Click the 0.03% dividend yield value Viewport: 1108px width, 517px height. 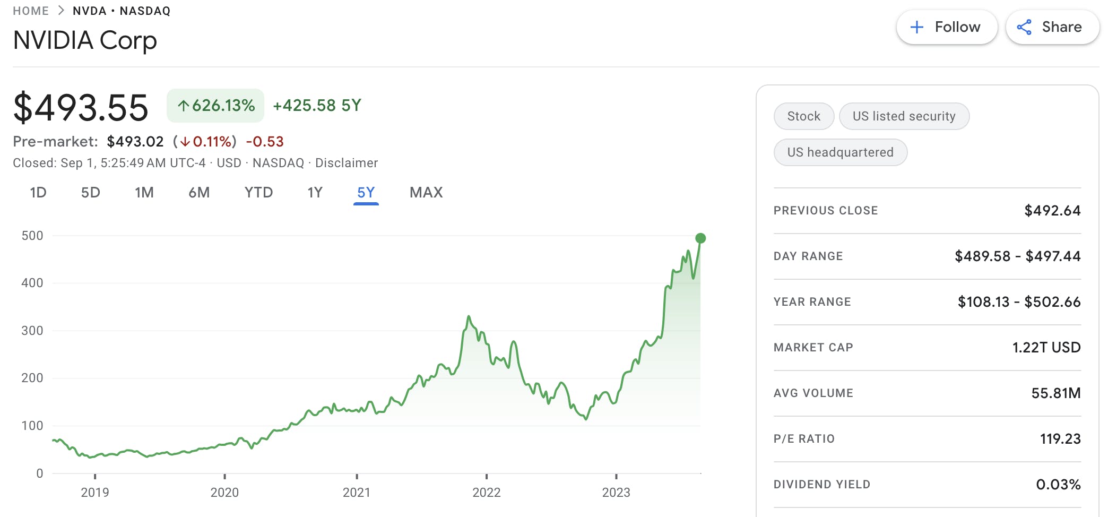pyautogui.click(x=1058, y=485)
